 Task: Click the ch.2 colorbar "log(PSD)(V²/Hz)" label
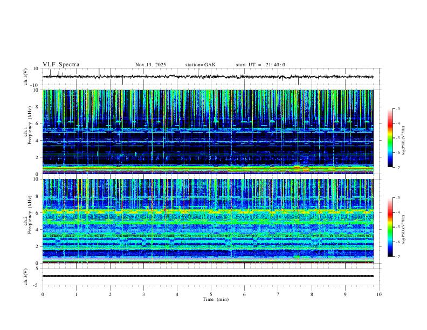[404, 230]
